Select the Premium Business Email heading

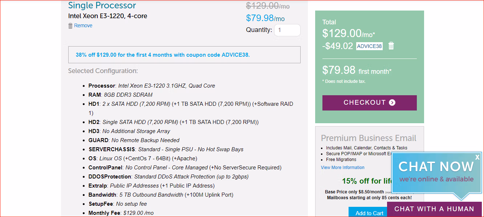tap(369, 138)
